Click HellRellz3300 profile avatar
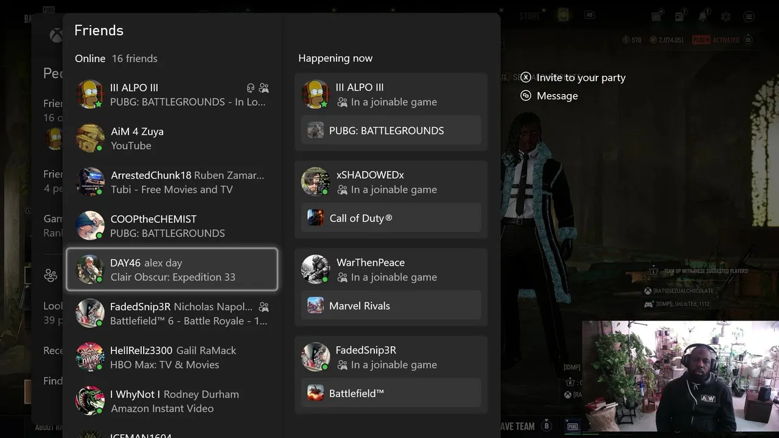Image resolution: width=779 pixels, height=438 pixels. 90,357
